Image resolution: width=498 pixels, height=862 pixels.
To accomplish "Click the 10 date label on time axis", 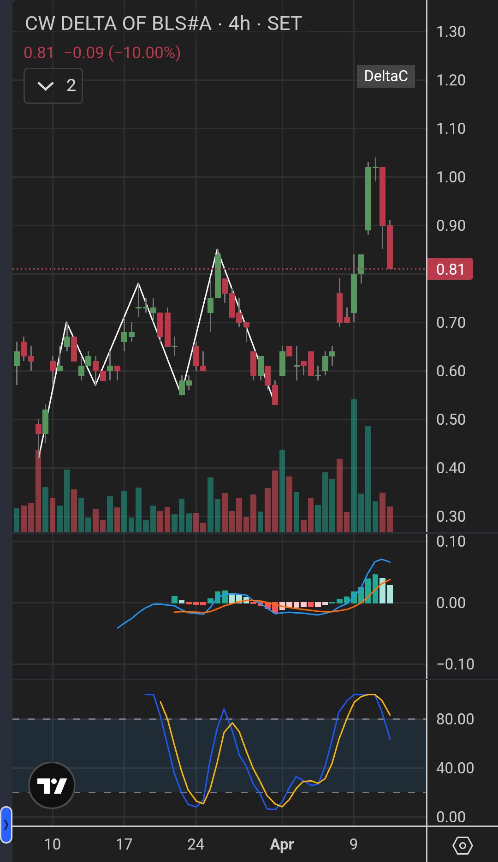I will (53, 844).
